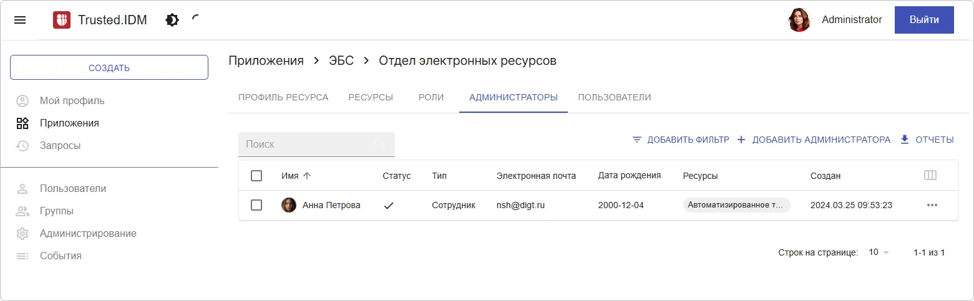Open the hamburger navigation menu

(20, 20)
